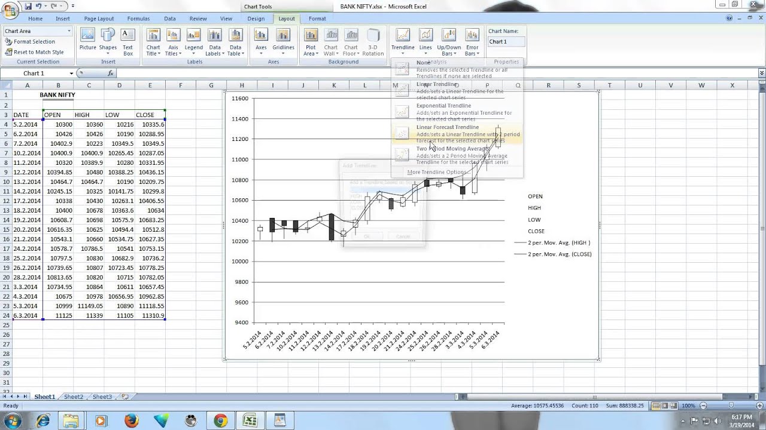Switch to the Chart Tools Format tab
766x430 pixels.
tap(317, 19)
